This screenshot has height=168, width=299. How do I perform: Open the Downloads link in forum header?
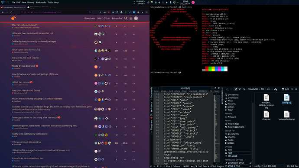(x=90, y=19)
